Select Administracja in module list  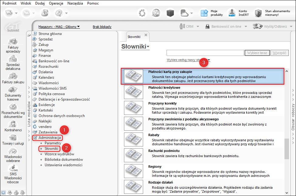pyautogui.click(x=50, y=138)
